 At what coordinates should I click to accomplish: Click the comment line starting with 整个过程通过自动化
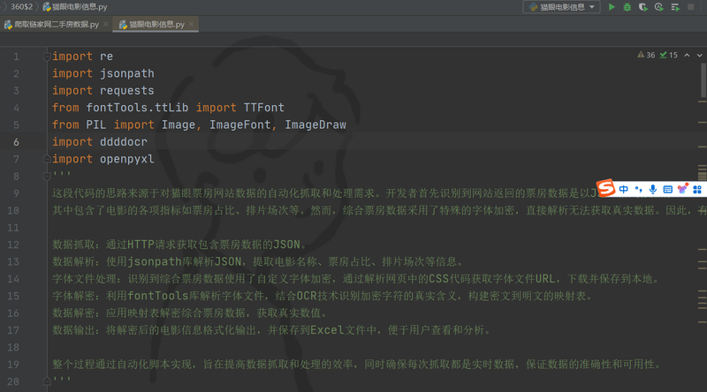357,365
